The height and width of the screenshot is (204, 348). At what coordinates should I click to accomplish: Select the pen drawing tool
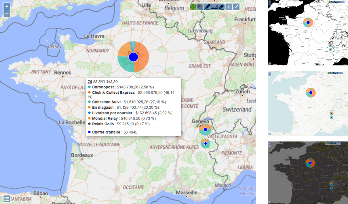click(x=207, y=7)
